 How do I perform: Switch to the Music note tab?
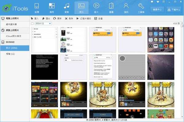(67, 8)
